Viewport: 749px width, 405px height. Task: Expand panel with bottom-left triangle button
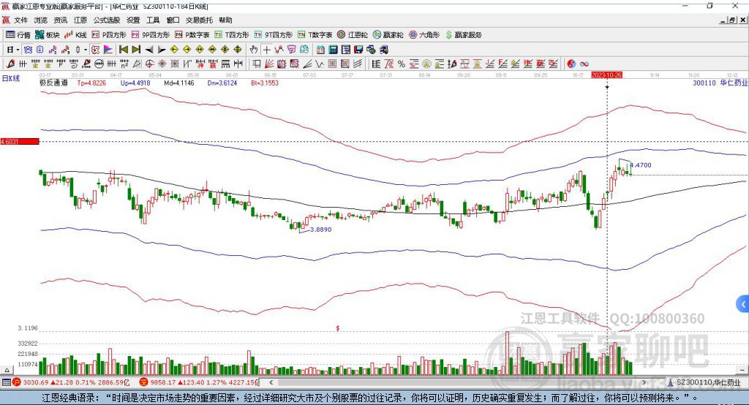(x=7, y=370)
